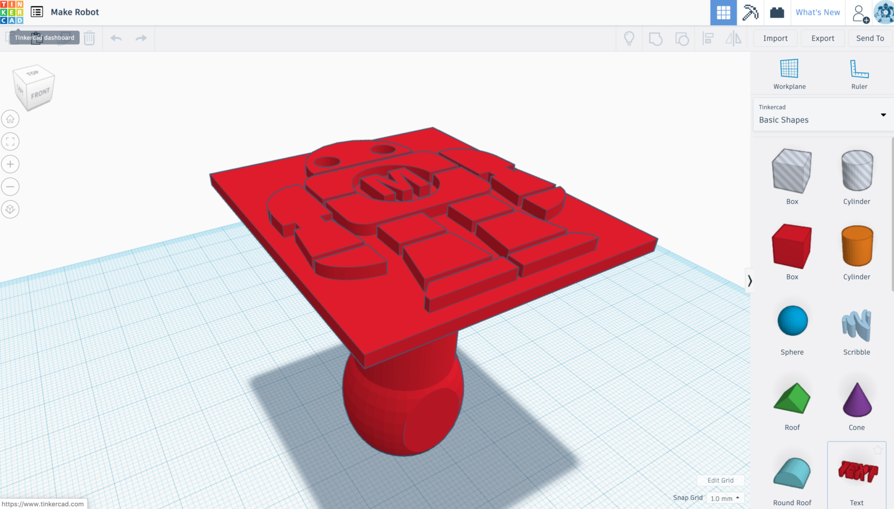Open the Align tool
This screenshot has height=509, width=894.
pyautogui.click(x=708, y=38)
